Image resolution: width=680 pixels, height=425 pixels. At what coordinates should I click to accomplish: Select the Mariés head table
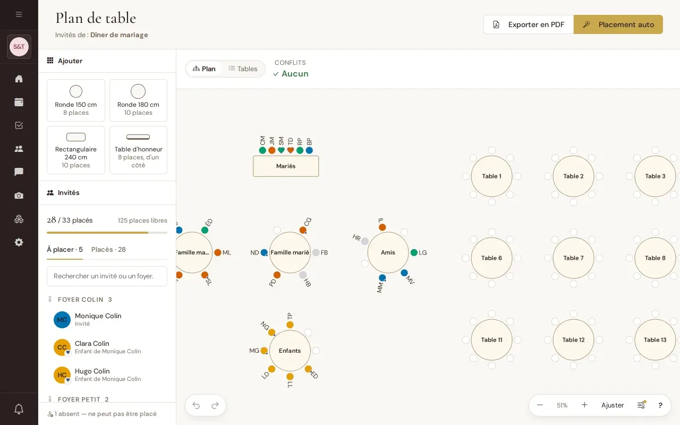tap(286, 166)
